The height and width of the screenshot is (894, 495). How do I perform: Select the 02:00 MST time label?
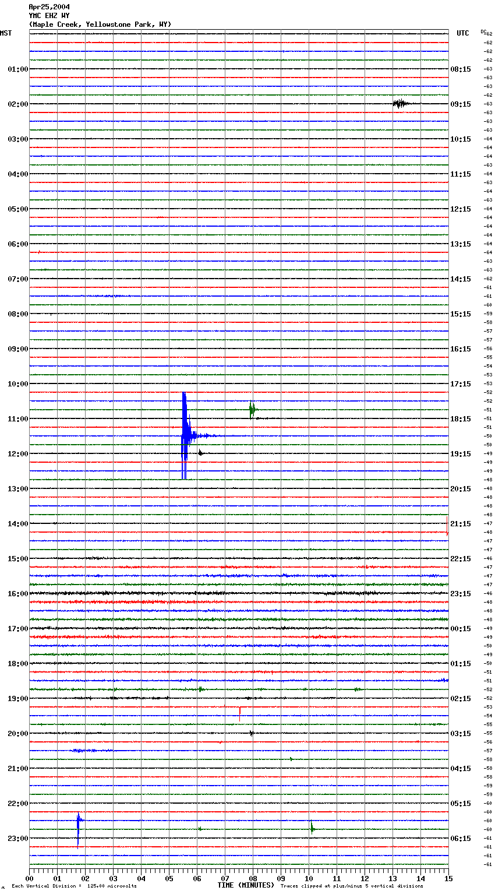click(x=18, y=104)
